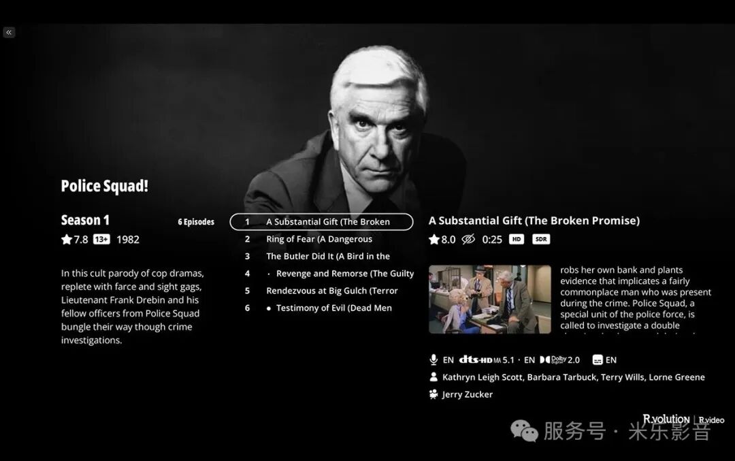Open episode 5 Rendezvous at Big Gulch
Screen dimensions: 735x461
(x=331, y=291)
